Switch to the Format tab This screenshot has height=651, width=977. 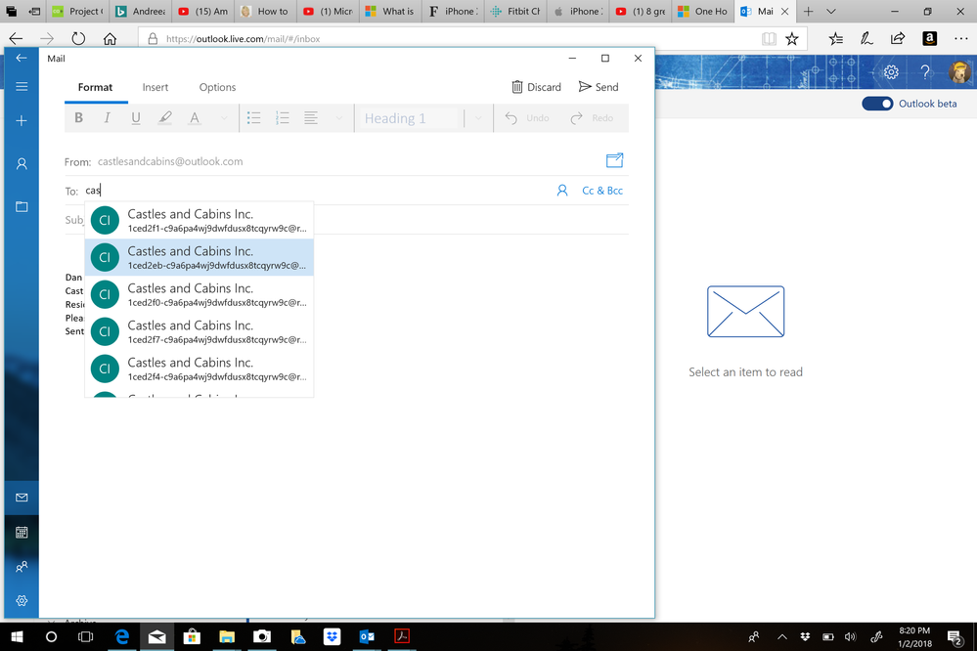point(95,87)
